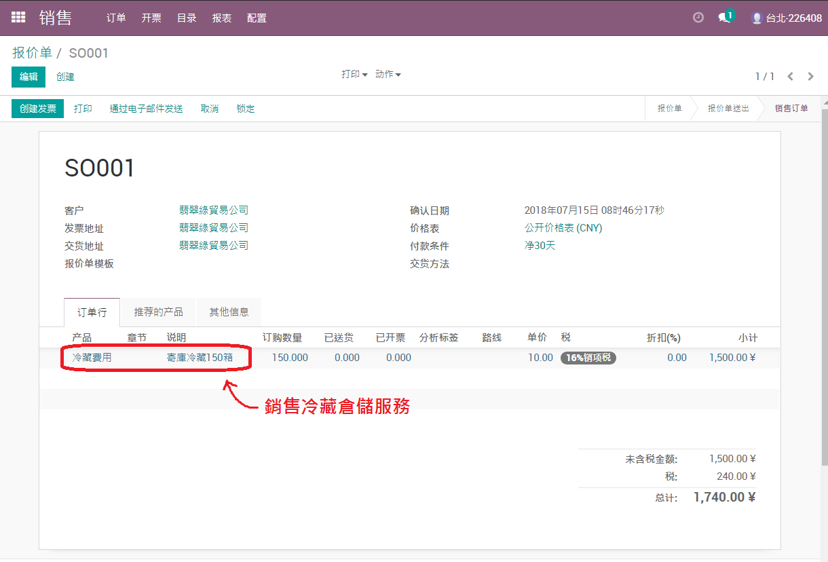Go to the previous record arrow
The image size is (828, 562).
[790, 77]
